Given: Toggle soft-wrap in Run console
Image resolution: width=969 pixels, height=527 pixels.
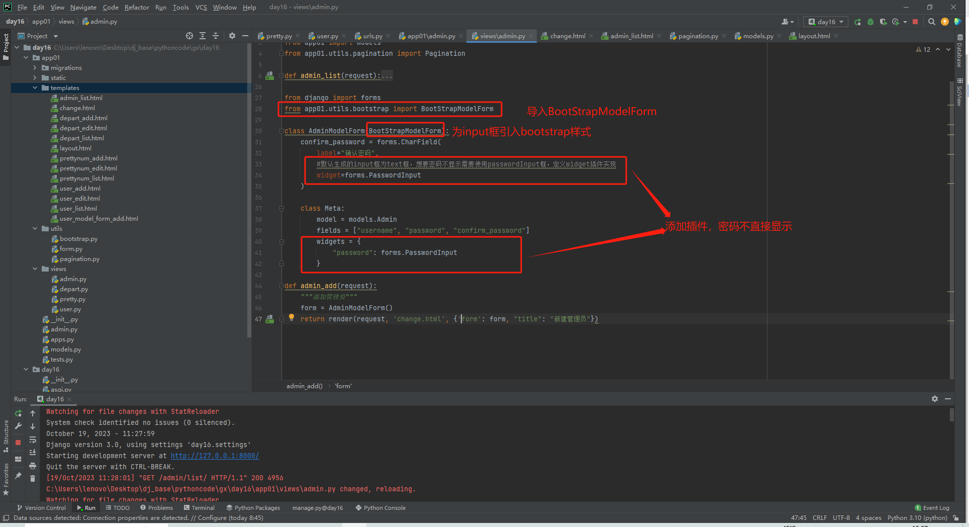Looking at the screenshot, I should click(33, 440).
